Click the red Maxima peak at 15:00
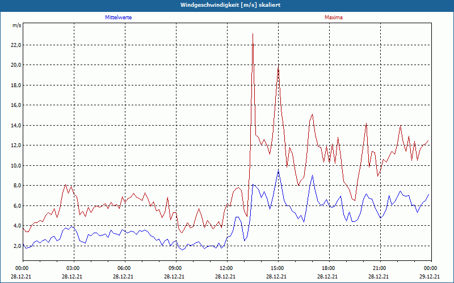The width and height of the screenshot is (454, 283). pos(278,66)
